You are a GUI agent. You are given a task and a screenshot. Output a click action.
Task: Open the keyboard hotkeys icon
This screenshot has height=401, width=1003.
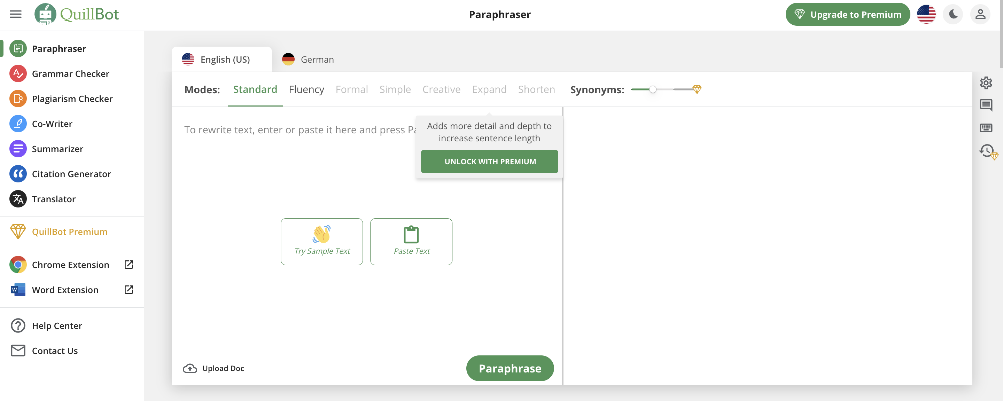[986, 128]
